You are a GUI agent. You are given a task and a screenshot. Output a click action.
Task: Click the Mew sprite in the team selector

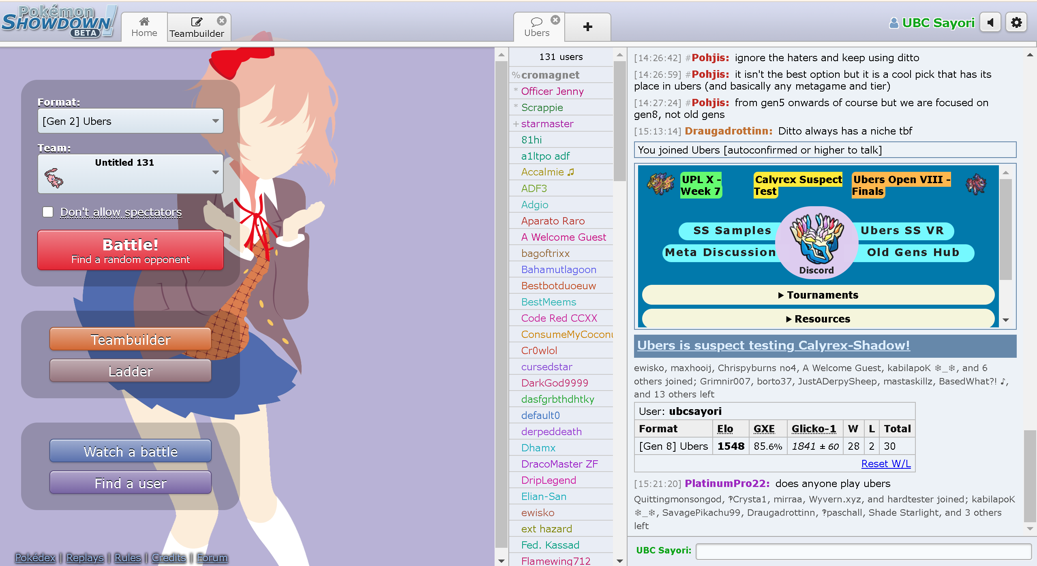[x=54, y=178]
